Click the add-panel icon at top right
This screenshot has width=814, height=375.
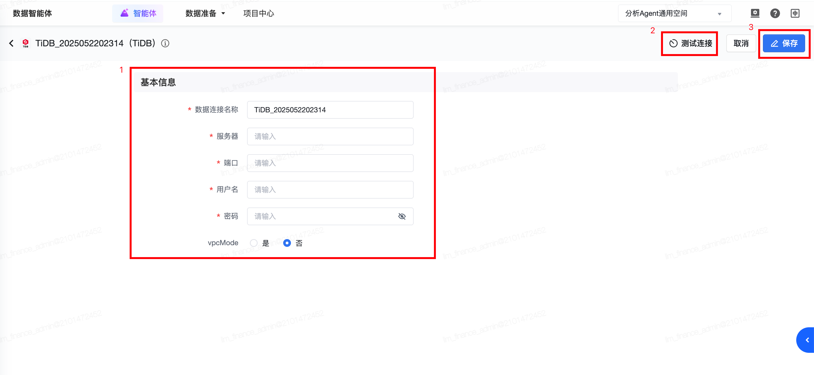(795, 13)
